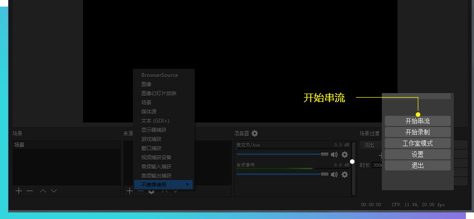Image resolution: width=474 pixels, height=219 pixels.
Task: Select the 场景 item in the scenes list
Action: point(19,145)
